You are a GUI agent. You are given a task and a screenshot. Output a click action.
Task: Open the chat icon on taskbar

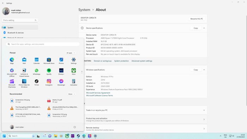[50, 136]
